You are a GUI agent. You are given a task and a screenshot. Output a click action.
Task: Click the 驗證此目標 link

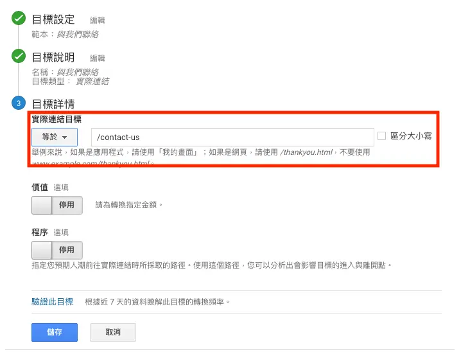tap(53, 301)
